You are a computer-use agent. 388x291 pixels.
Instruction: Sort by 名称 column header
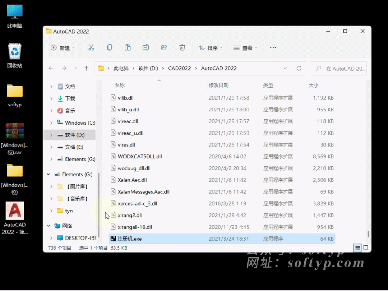pos(120,86)
